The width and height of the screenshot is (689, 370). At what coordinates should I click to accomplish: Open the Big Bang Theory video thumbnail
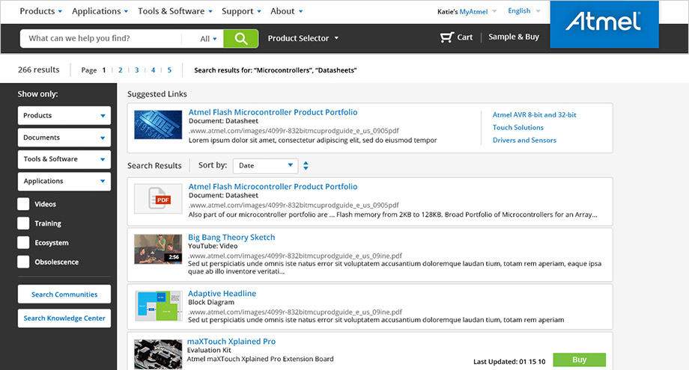(x=158, y=249)
